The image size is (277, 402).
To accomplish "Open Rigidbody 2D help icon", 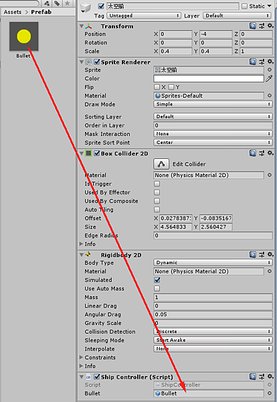I will [252, 255].
